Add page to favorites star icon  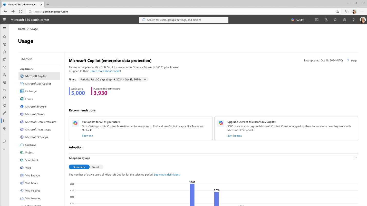pyautogui.click(x=337, y=12)
